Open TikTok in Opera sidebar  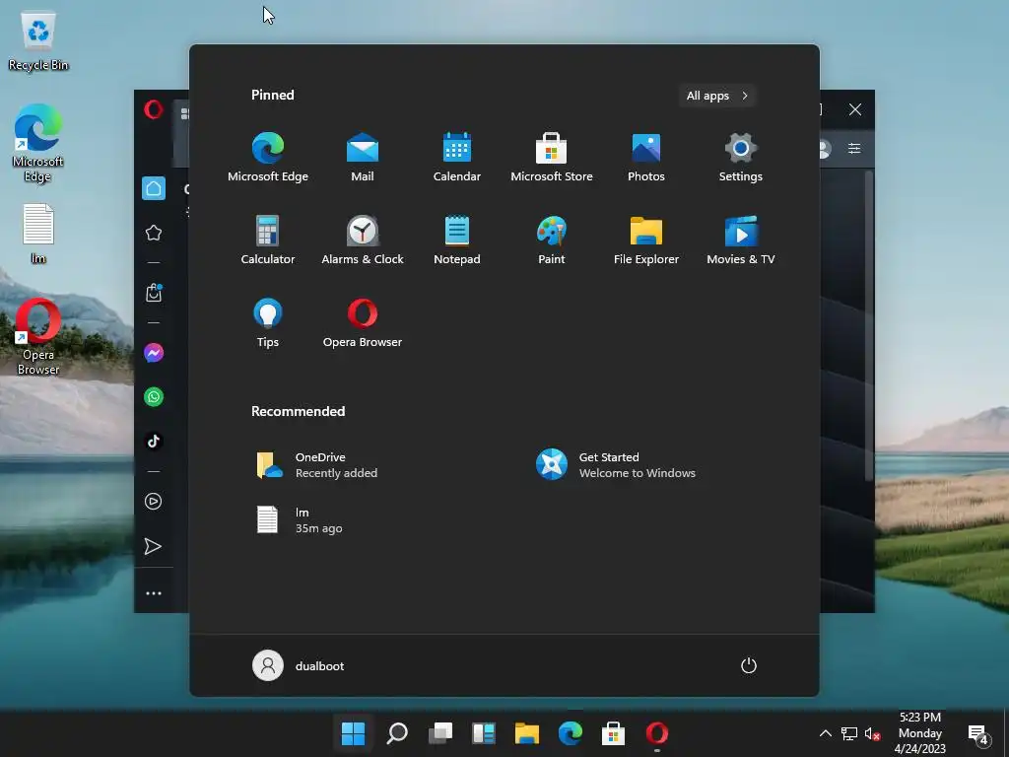click(x=153, y=441)
